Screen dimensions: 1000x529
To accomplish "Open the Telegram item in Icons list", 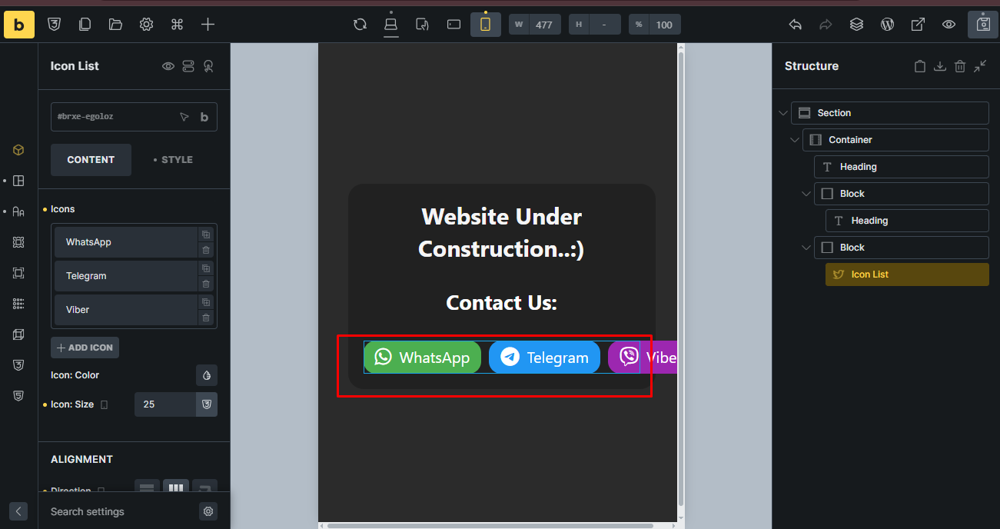I will click(x=126, y=276).
